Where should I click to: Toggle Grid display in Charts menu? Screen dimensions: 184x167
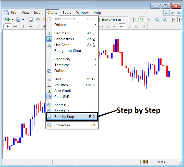point(57,79)
